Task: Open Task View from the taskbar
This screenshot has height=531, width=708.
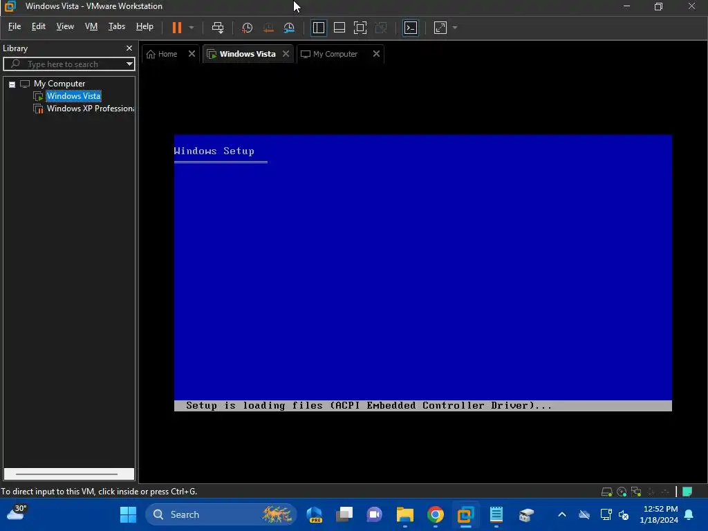Action: [344, 514]
